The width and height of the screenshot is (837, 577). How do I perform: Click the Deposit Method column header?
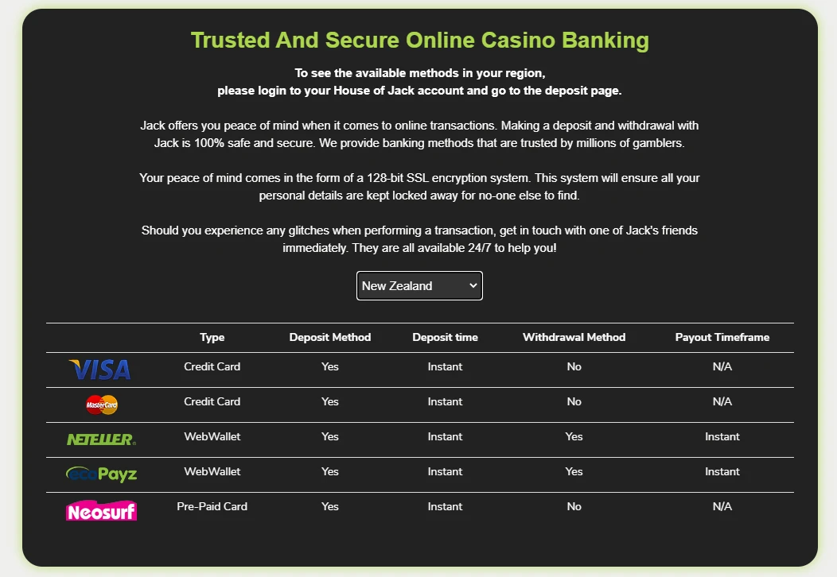330,337
